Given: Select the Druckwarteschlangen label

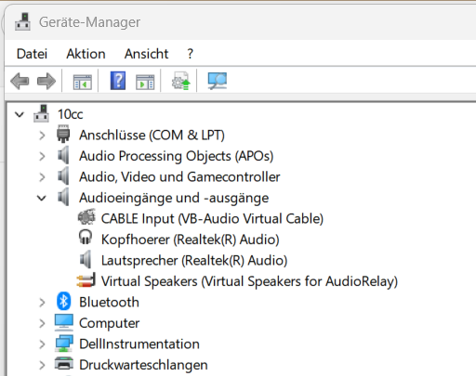Looking at the screenshot, I should (143, 365).
